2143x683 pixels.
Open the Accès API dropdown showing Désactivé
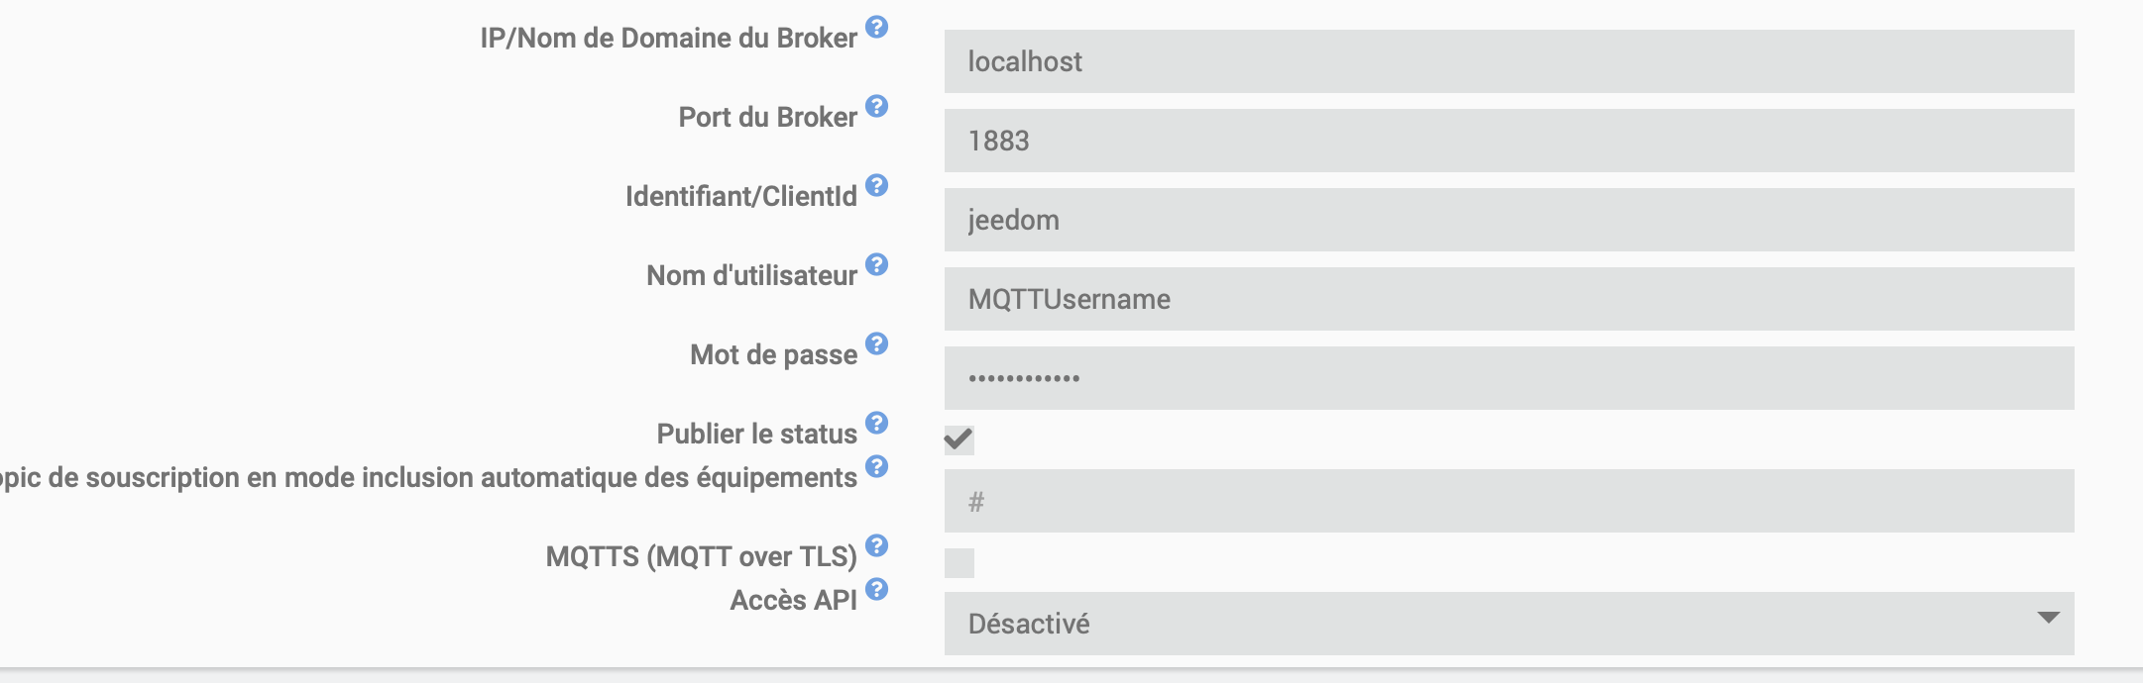(x=1509, y=624)
